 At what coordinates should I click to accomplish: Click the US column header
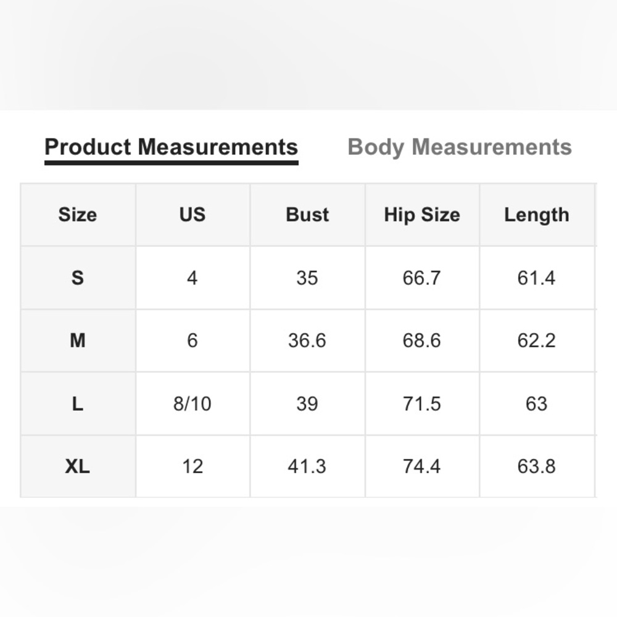(x=193, y=215)
